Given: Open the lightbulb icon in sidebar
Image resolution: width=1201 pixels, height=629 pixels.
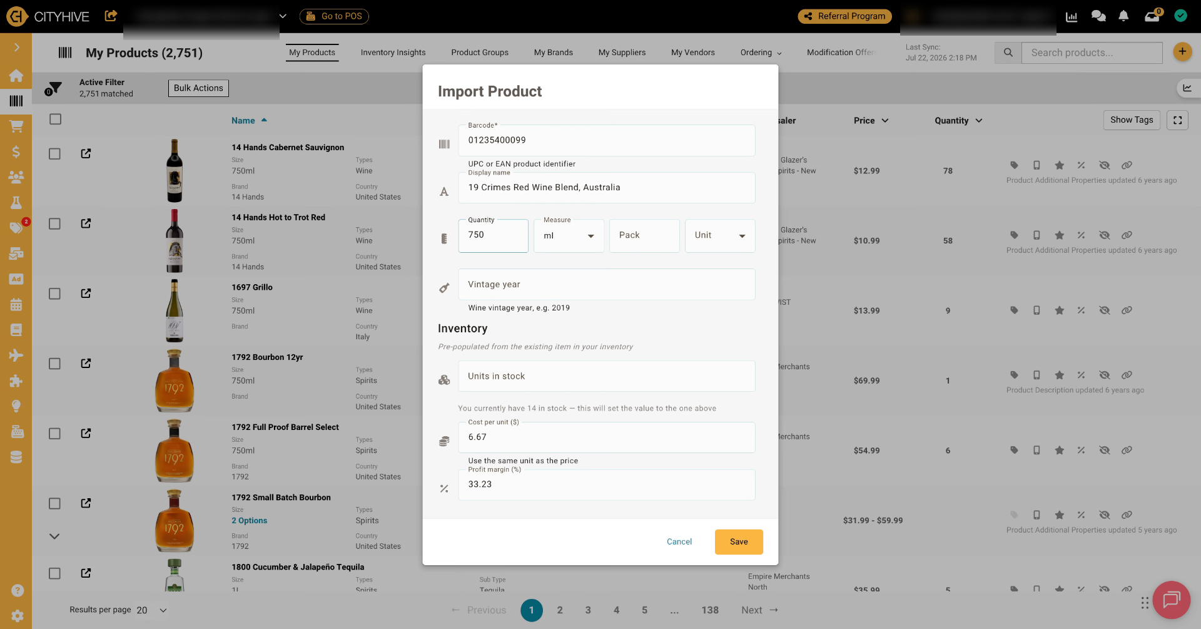Looking at the screenshot, I should [x=16, y=406].
